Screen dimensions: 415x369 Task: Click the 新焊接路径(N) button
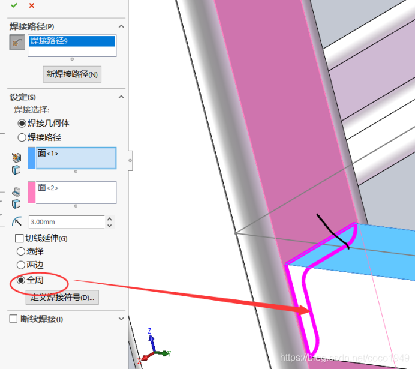click(x=72, y=74)
